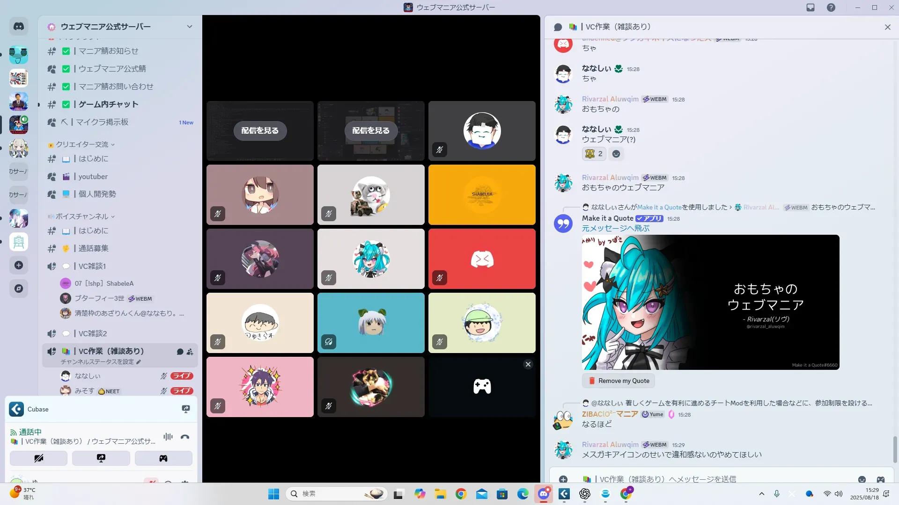Toggle the trophy reaction with count 2
The width and height of the screenshot is (899, 505).
pyautogui.click(x=594, y=154)
